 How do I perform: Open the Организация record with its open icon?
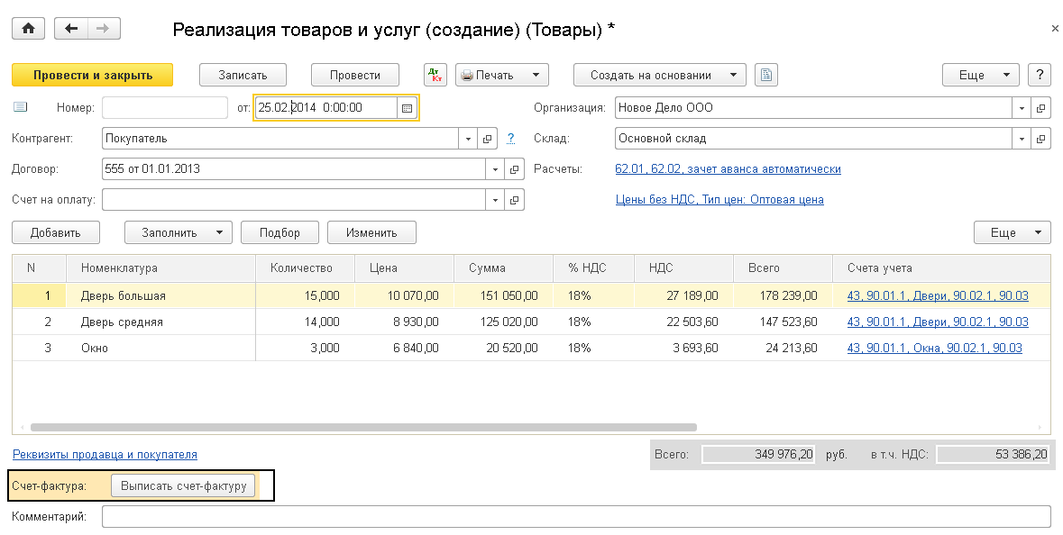(x=1041, y=108)
